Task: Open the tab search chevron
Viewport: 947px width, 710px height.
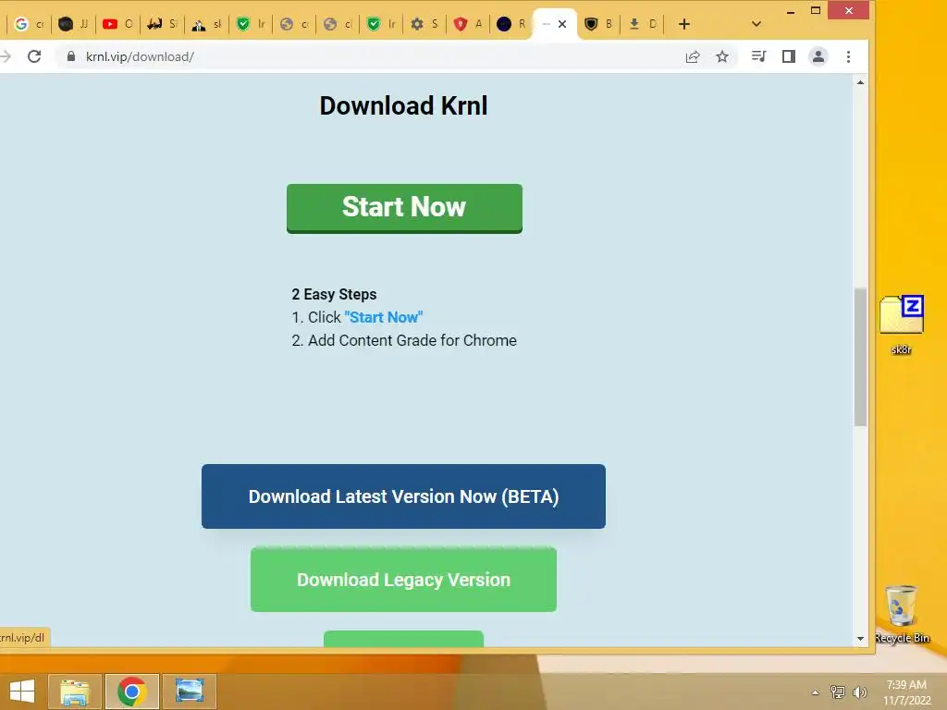Action: [756, 24]
